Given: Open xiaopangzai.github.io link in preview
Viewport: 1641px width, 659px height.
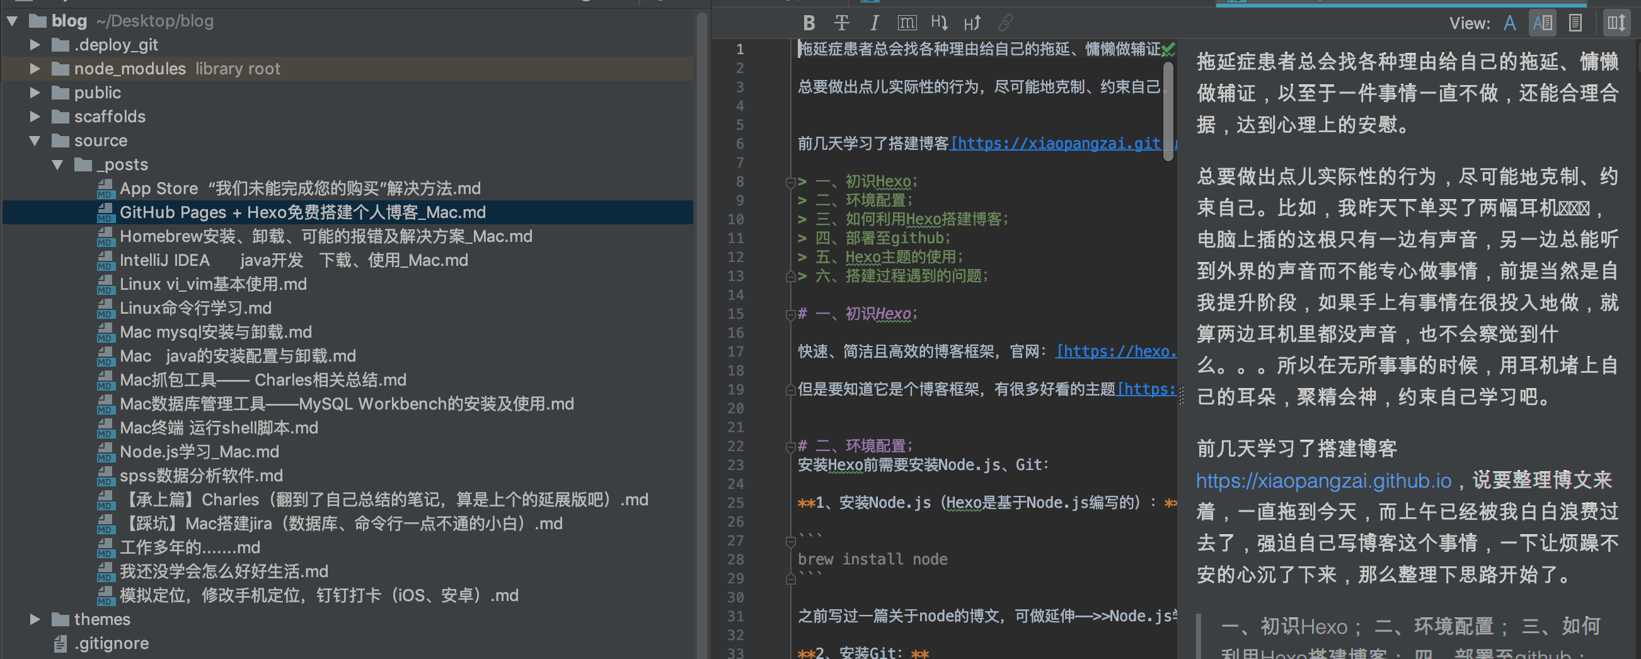Looking at the screenshot, I should click(1323, 481).
